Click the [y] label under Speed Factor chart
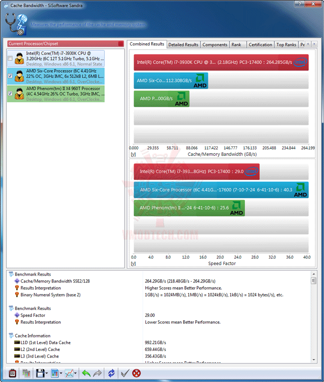Screen dimensions: 324x382 tap(133, 264)
